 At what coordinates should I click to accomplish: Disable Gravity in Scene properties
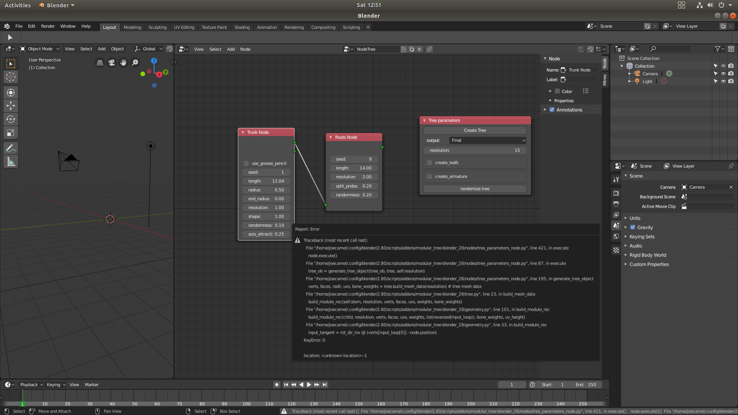click(632, 227)
